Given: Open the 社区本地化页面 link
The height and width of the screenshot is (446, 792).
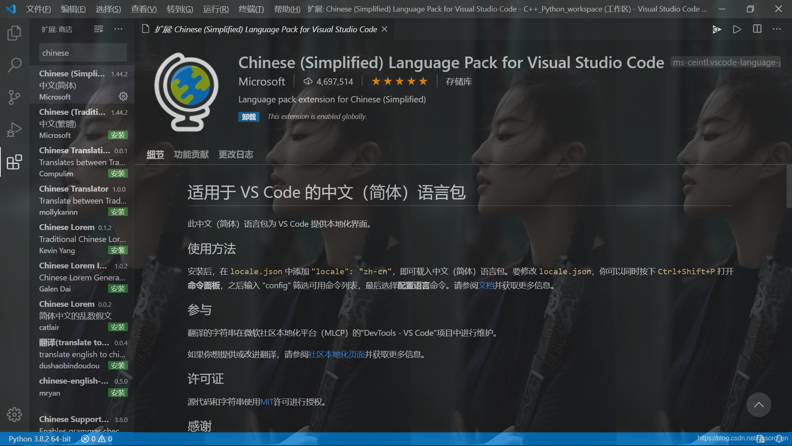Looking at the screenshot, I should [336, 354].
